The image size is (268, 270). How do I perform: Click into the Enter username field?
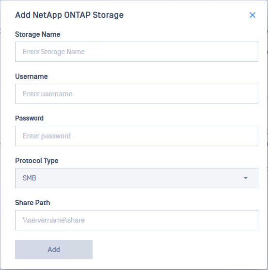(x=137, y=94)
